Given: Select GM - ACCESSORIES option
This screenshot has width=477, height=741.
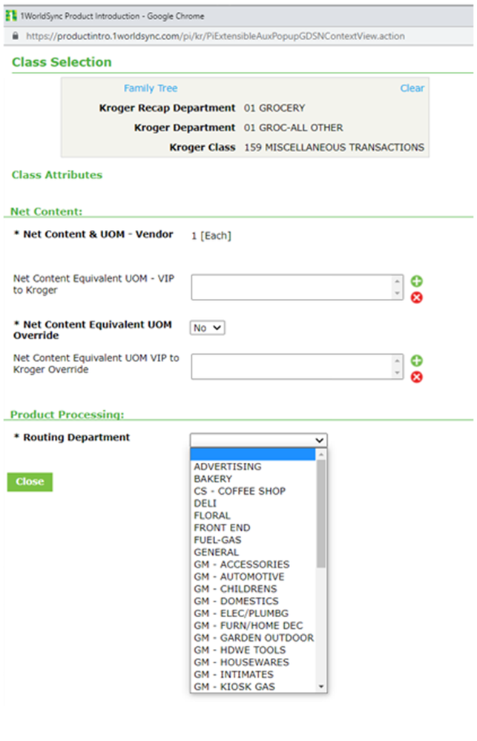Looking at the screenshot, I should pos(253,564).
